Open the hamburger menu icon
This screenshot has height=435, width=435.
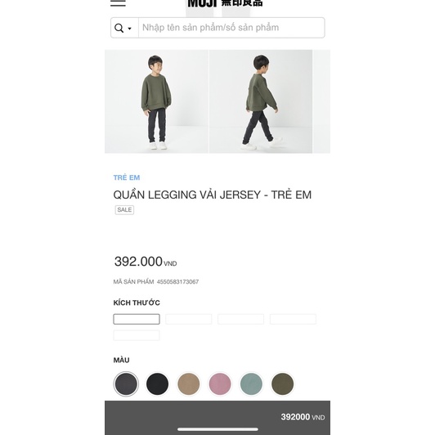[x=118, y=2]
